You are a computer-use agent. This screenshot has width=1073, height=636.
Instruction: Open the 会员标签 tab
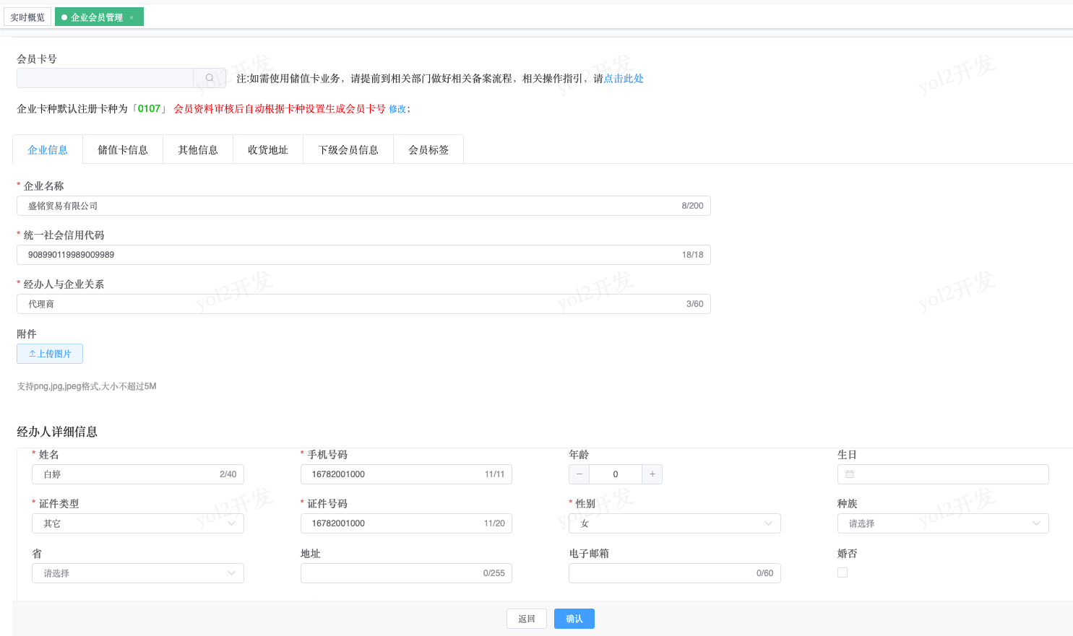428,149
